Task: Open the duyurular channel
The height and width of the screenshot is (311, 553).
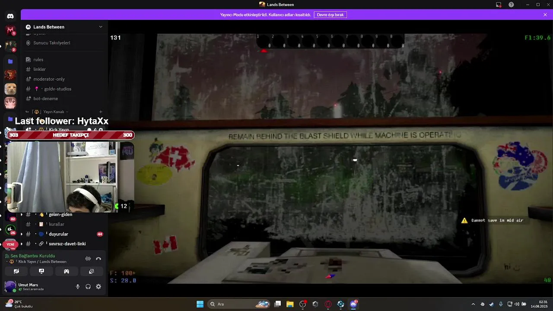Action: [64, 234]
